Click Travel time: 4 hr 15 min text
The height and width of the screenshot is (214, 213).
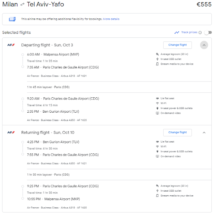42,105
